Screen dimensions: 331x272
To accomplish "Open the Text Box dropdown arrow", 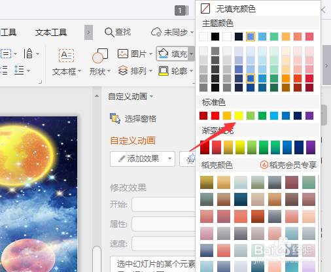I will click(79, 71).
